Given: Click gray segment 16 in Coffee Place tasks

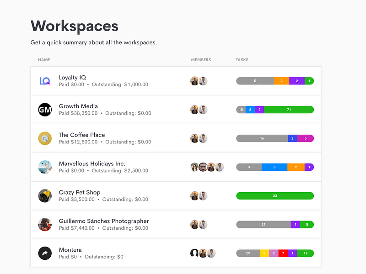Looking at the screenshot, I should click(x=262, y=138).
